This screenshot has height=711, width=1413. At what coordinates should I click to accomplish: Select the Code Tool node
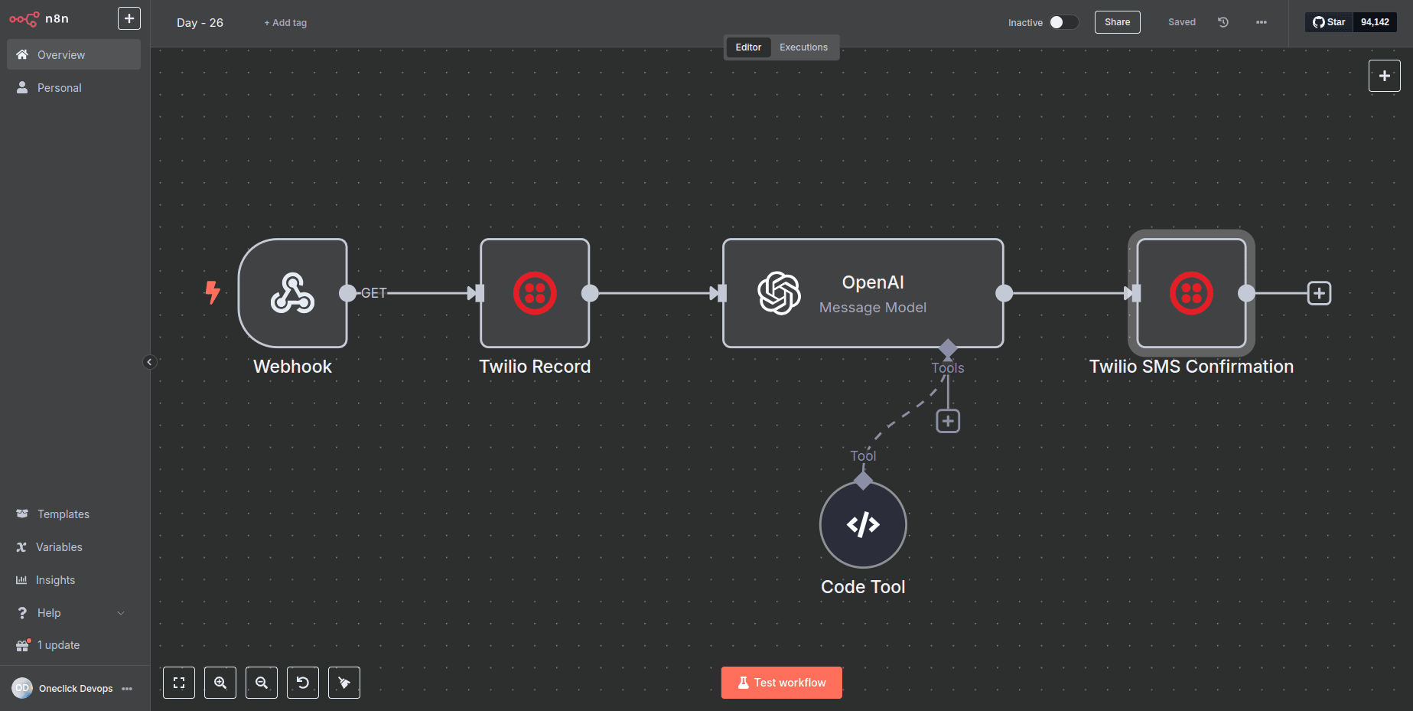click(x=863, y=525)
